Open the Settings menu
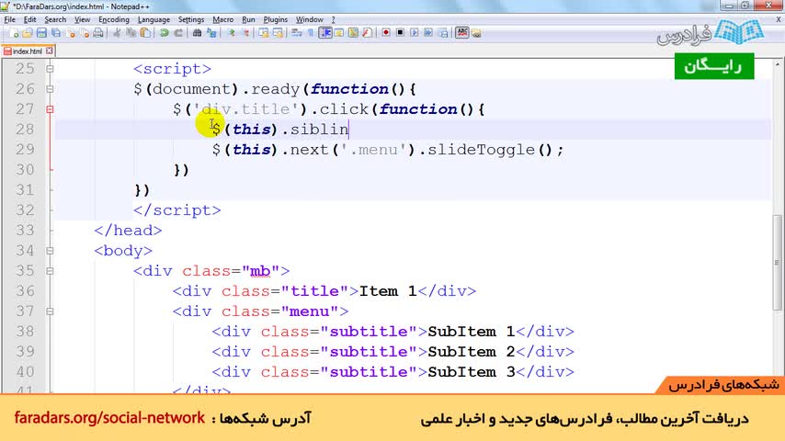This screenshot has width=785, height=441. [191, 19]
